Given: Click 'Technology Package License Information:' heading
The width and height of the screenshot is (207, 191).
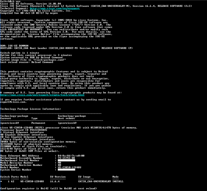Looking at the screenshot, I should point(31,109).
